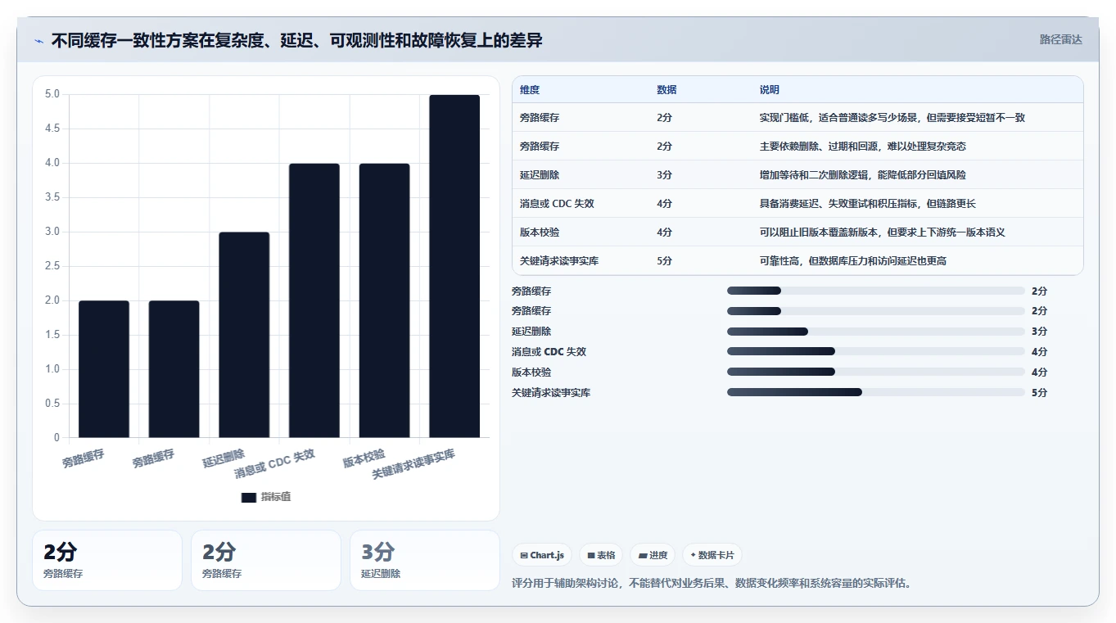Image resolution: width=1116 pixels, height=623 pixels.
Task: Click the 5分 value beside the progress bar
Action: [1039, 393]
